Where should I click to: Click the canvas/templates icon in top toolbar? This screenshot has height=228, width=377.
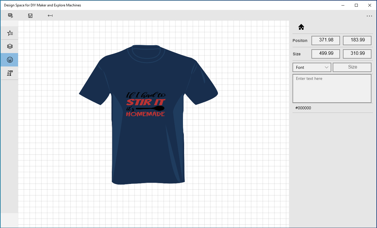coord(10,15)
